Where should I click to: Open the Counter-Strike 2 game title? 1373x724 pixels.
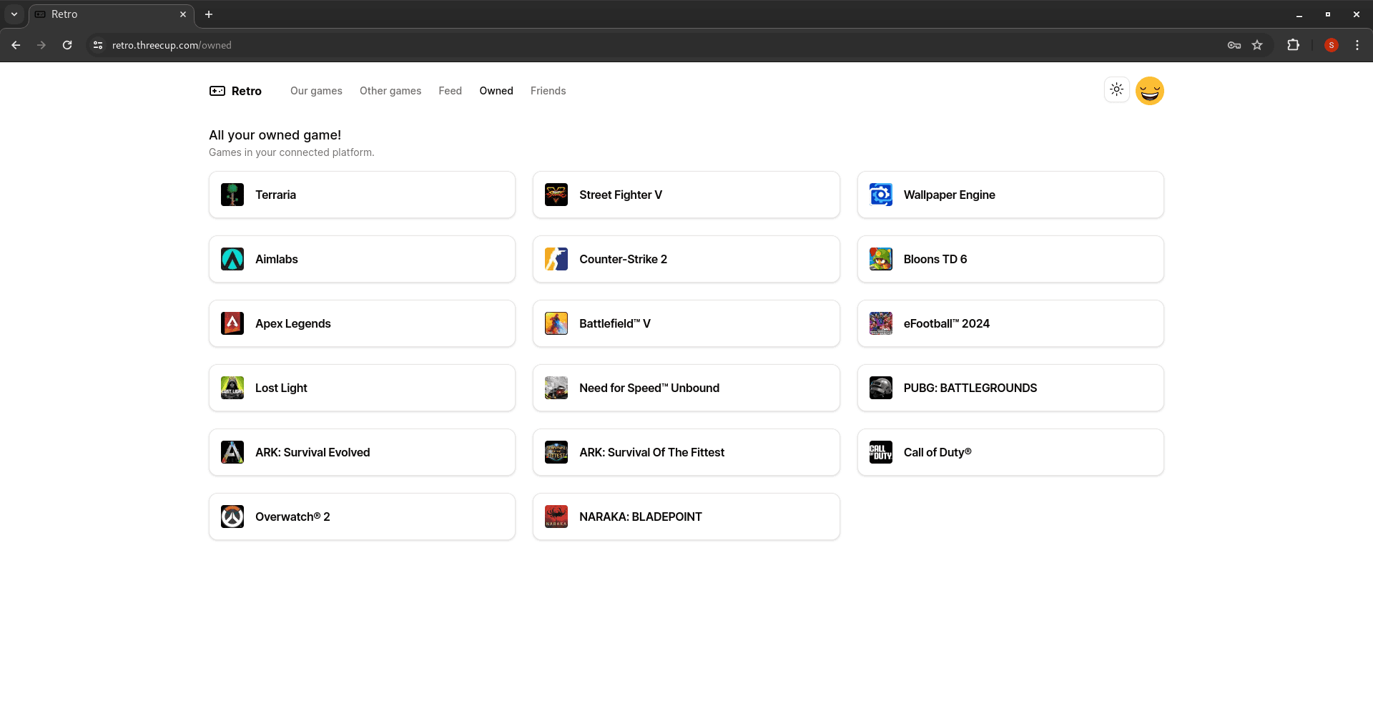pos(623,259)
